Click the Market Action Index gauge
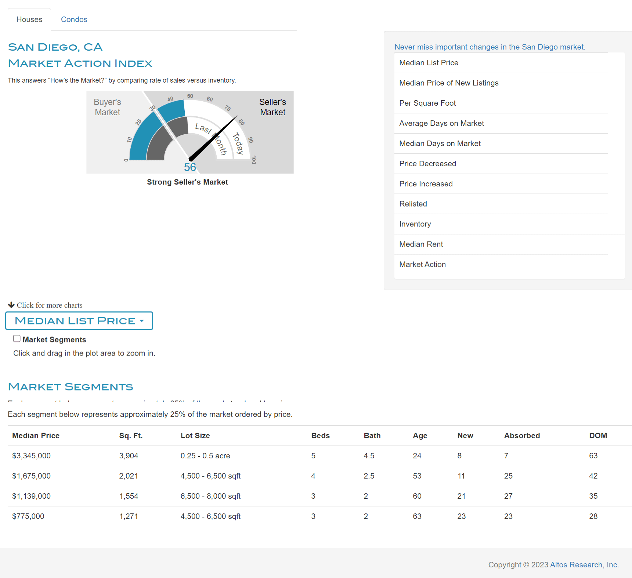 click(190, 132)
